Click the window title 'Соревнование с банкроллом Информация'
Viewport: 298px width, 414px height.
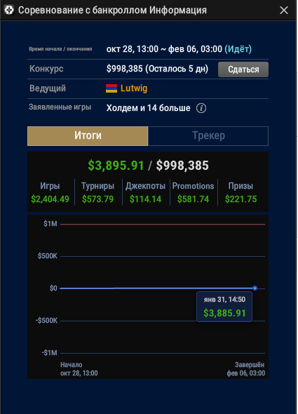pyautogui.click(x=112, y=11)
